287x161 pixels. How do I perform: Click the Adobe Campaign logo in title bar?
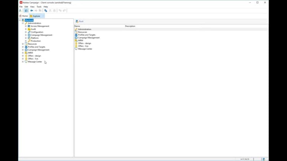[21, 3]
